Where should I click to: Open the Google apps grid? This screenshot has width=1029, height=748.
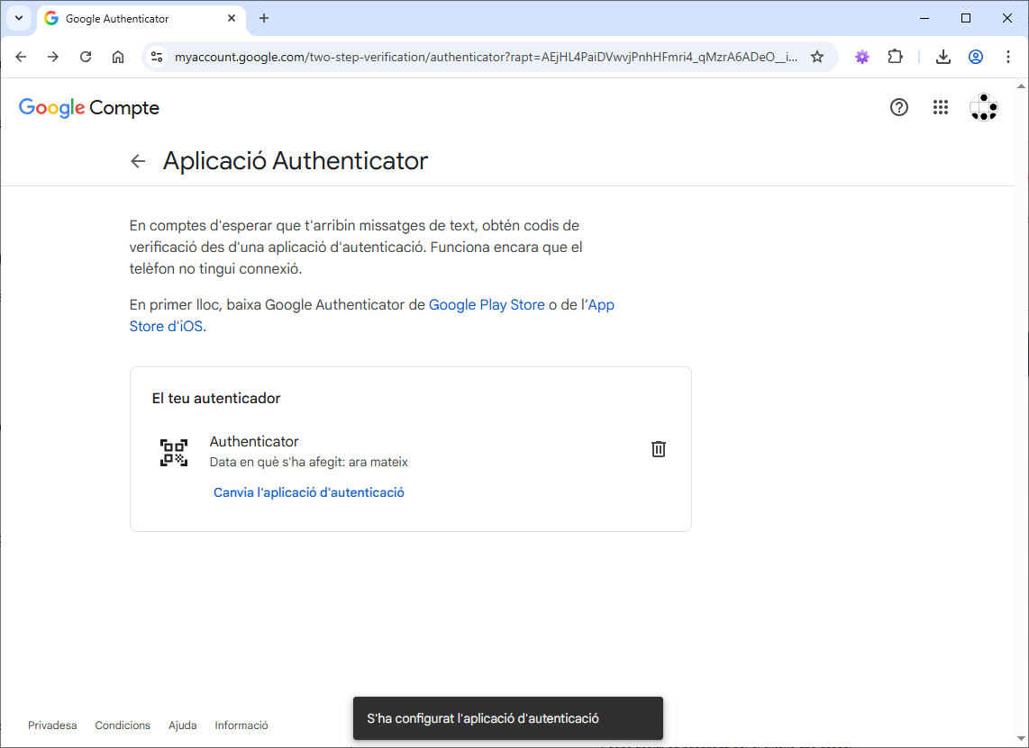tap(941, 107)
